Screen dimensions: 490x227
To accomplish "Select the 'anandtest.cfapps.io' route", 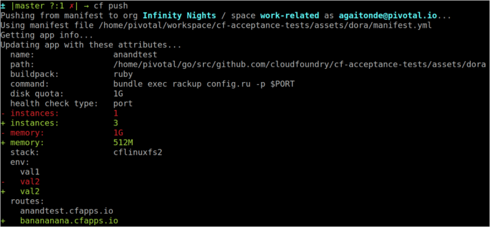I will coord(67,211).
